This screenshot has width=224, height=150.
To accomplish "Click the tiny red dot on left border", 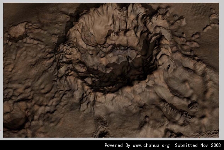I will coord(1,37).
